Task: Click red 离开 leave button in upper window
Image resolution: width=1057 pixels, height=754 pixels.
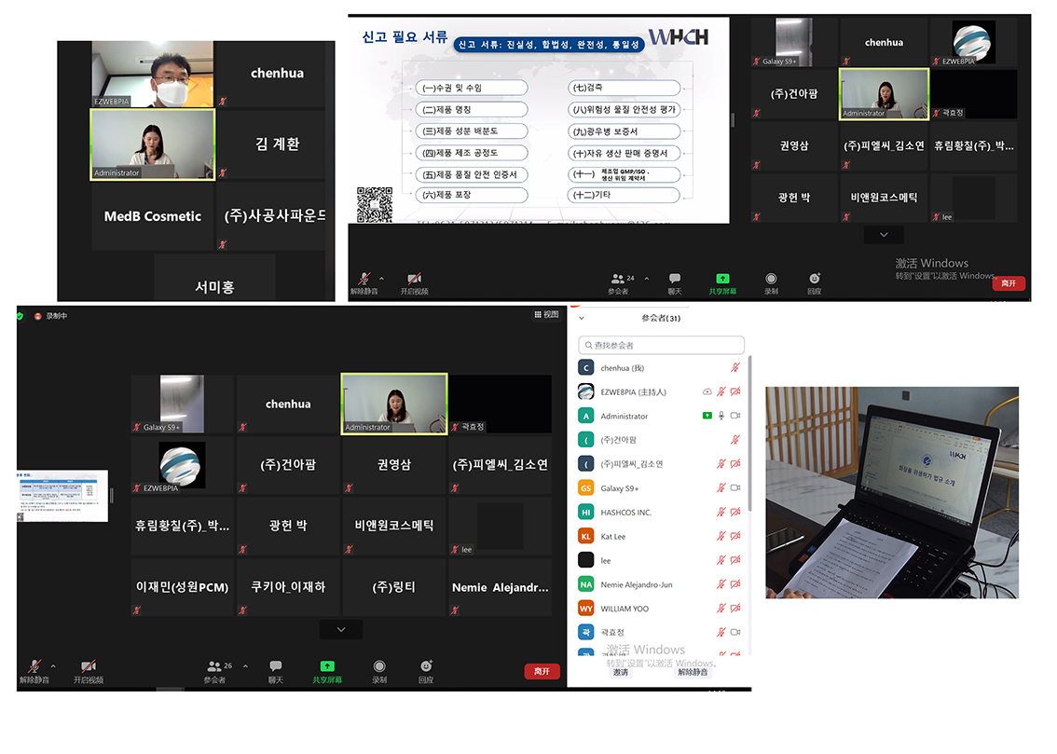Action: (1009, 283)
